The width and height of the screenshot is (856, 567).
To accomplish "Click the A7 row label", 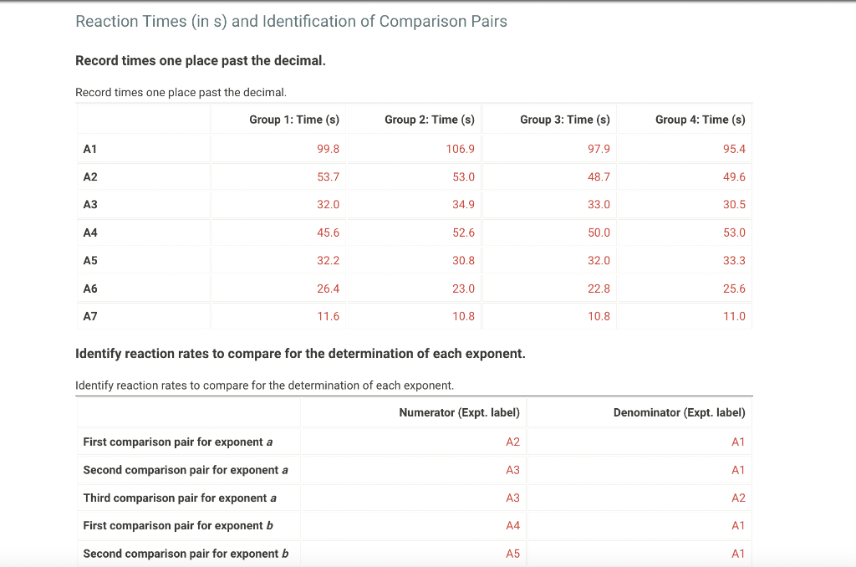I will pos(88,316).
